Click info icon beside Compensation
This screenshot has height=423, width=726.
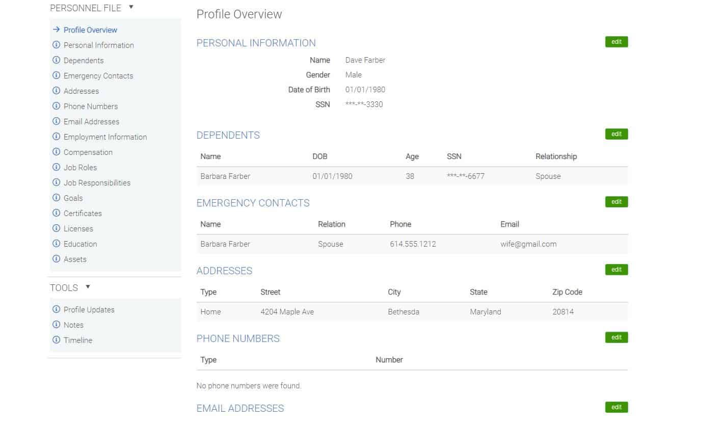[57, 152]
